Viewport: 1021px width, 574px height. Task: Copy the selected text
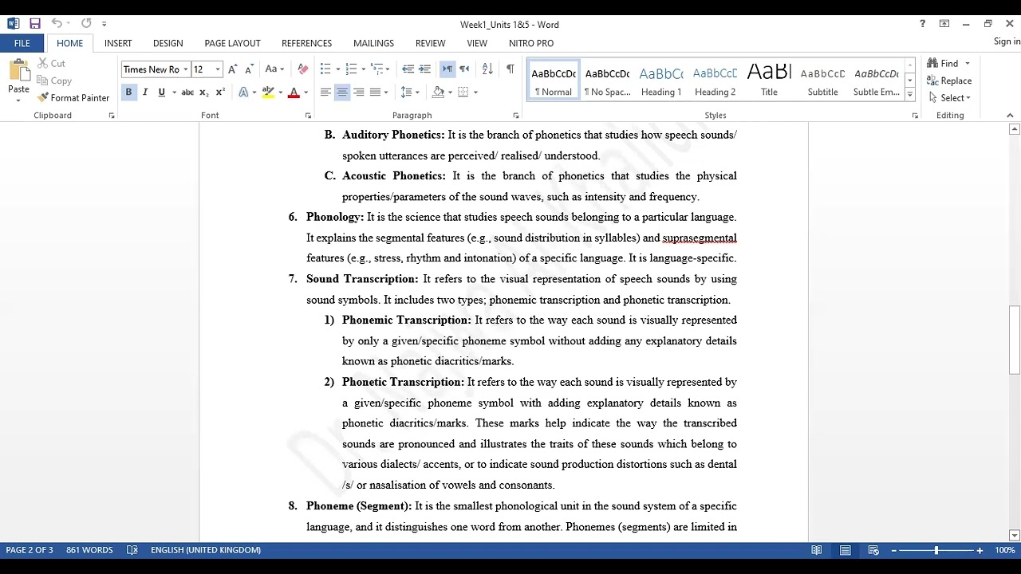click(54, 81)
